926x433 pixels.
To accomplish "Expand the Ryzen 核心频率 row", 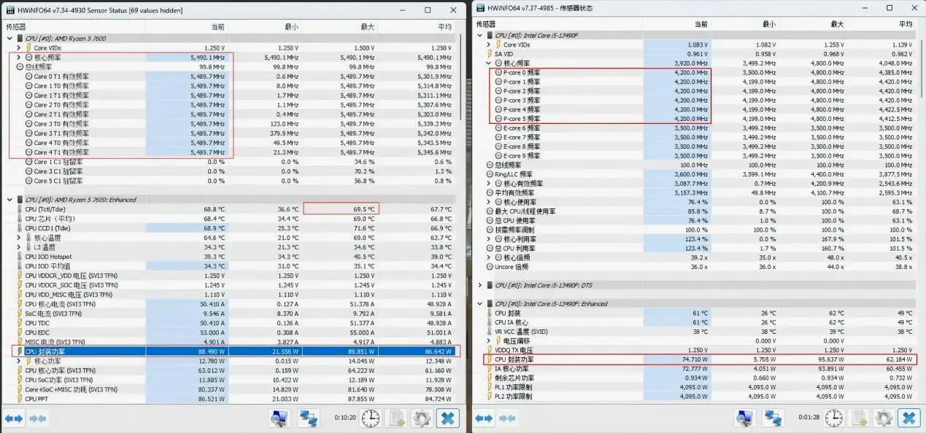I will 20,57.
